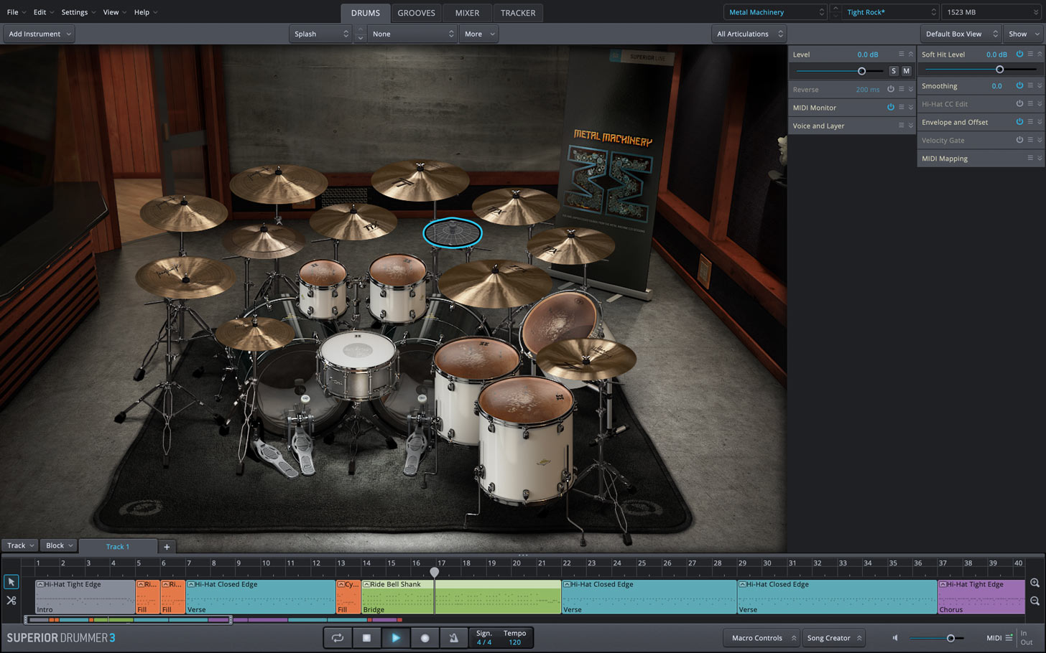Zoom out on the song track timeline
Viewport: 1046px width, 653px height.
(x=1035, y=601)
